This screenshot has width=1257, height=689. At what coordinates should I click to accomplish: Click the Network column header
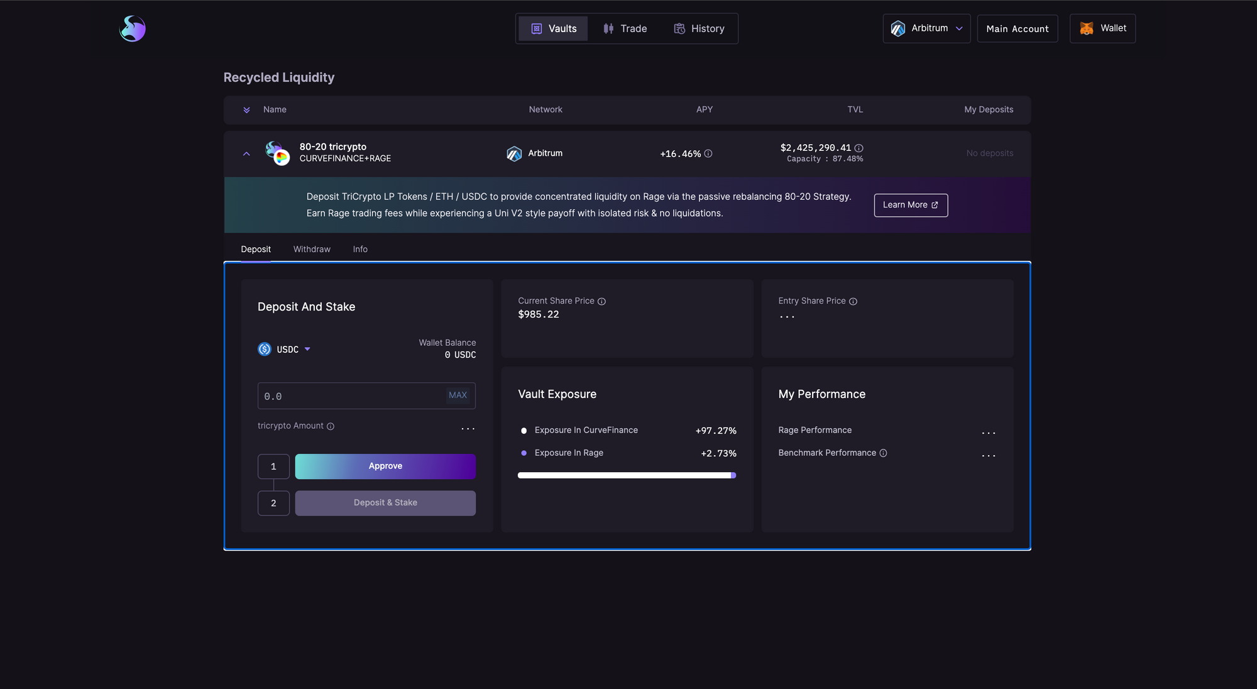coord(546,109)
